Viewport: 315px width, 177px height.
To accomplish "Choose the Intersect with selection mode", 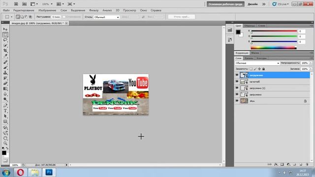I will [31, 17].
